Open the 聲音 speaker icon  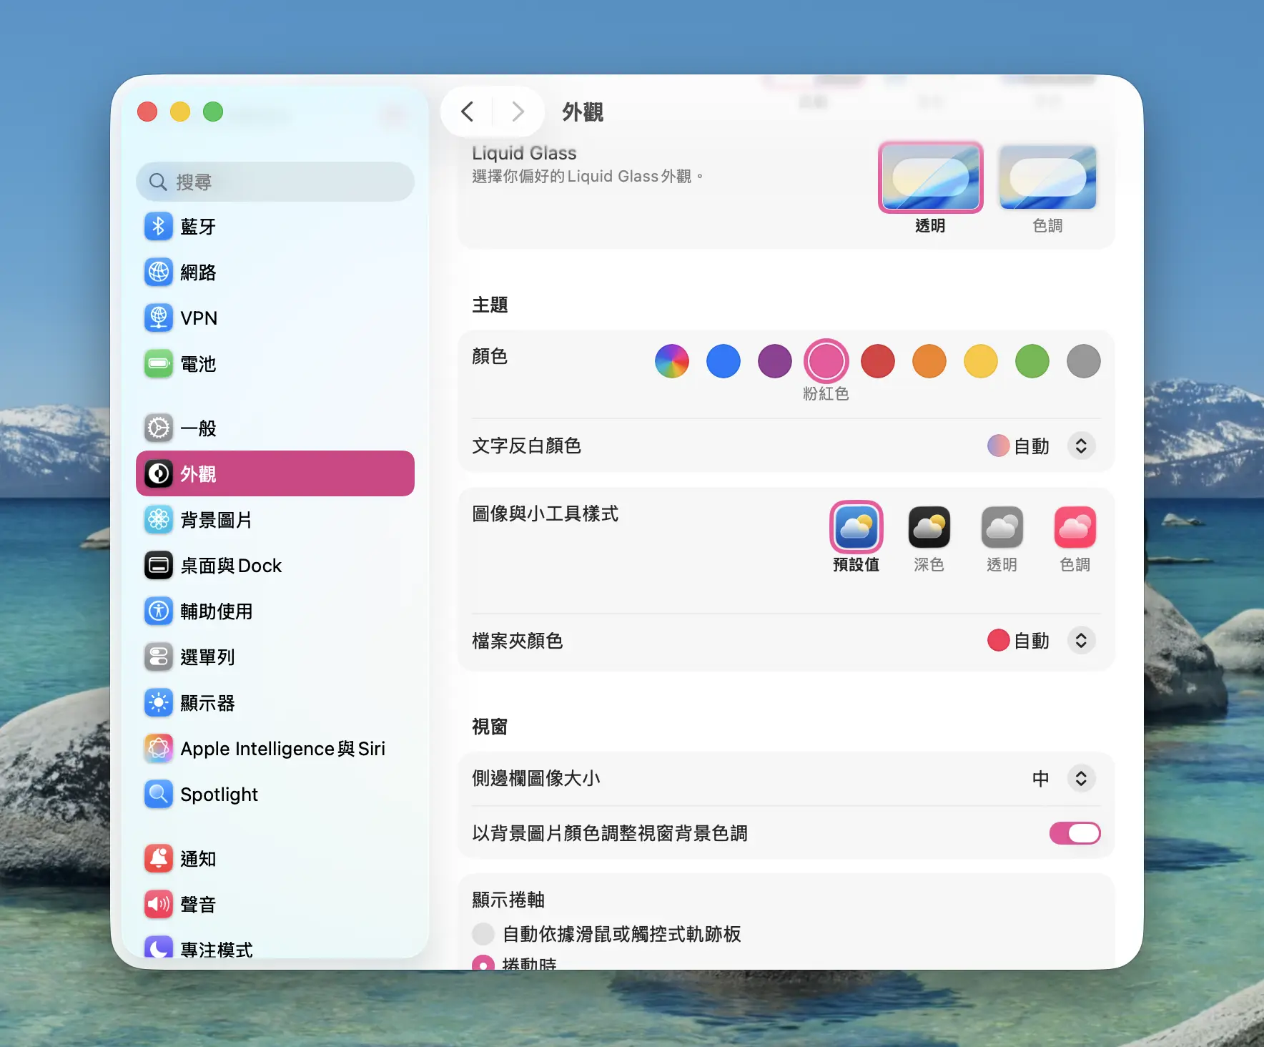click(x=159, y=905)
